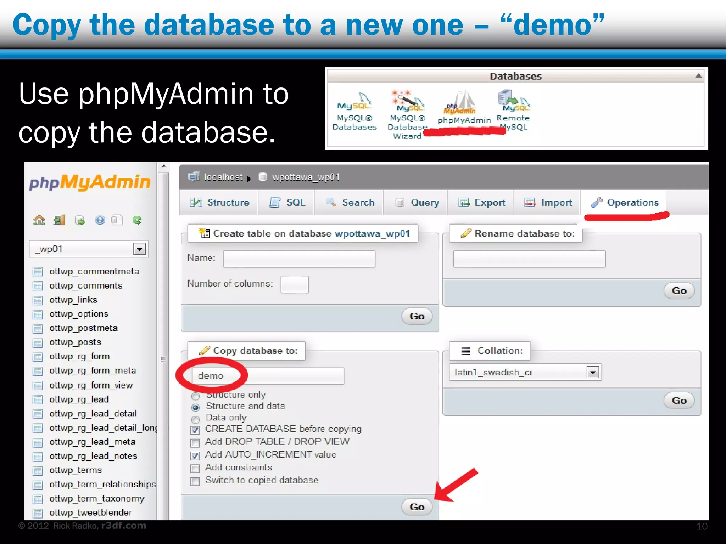Open MySQL Database Wizard in cPanel
The height and width of the screenshot is (544, 726).
[407, 114]
